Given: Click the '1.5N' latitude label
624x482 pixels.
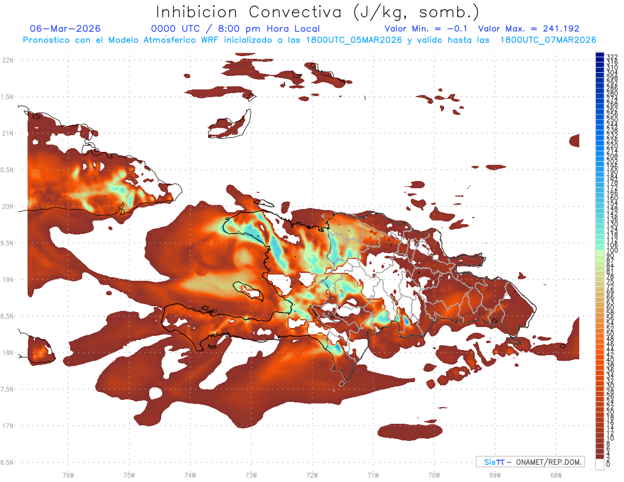Looking at the screenshot, I should click(7, 97).
